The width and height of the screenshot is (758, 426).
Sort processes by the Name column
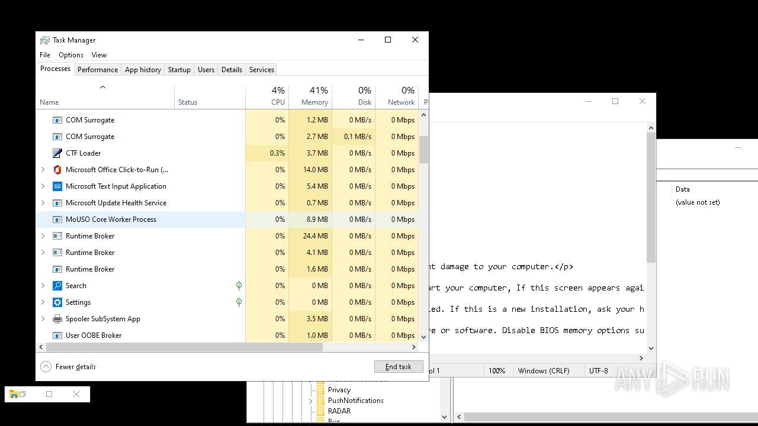(x=105, y=97)
